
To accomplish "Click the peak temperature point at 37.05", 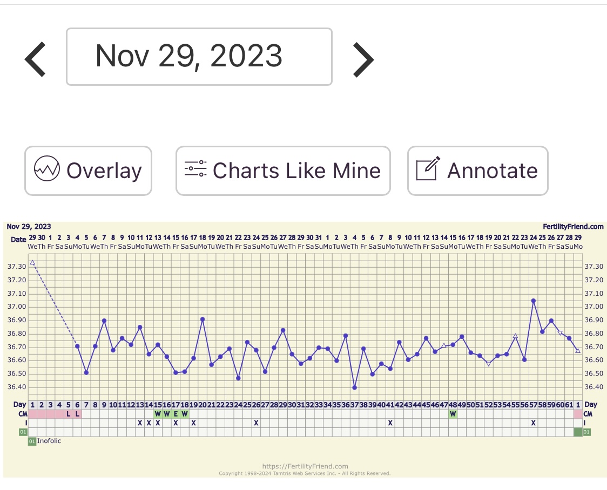I will click(x=533, y=301).
